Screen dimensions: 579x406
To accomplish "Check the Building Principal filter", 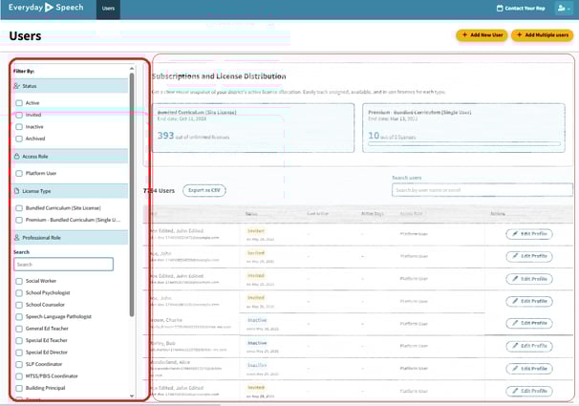I will pyautogui.click(x=19, y=388).
